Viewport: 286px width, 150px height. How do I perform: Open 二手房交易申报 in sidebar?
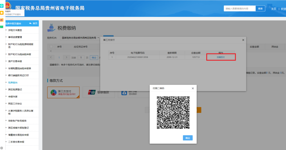[x=16, y=142]
